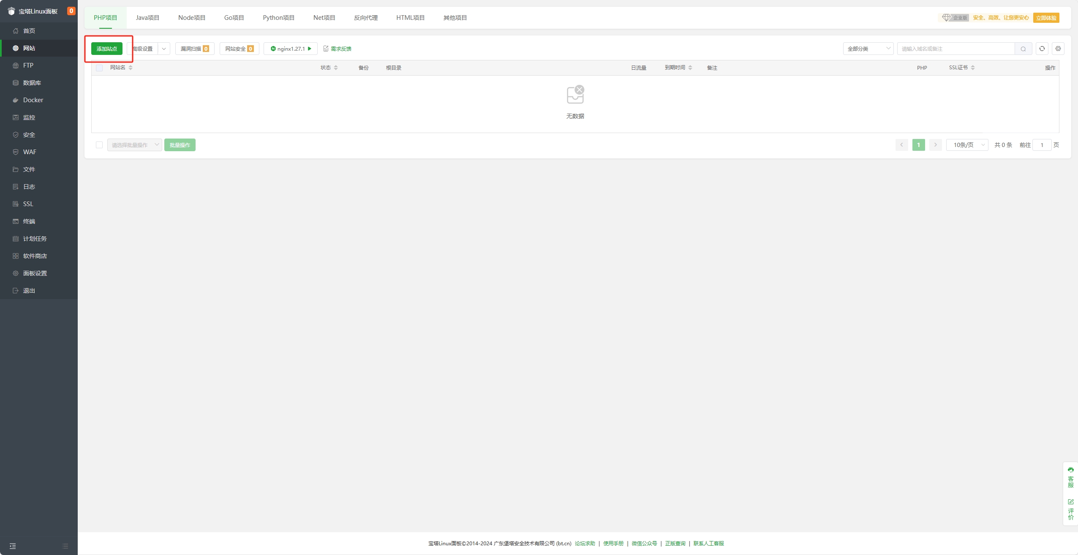Click the 添加站点 button
The image size is (1078, 555).
(107, 49)
